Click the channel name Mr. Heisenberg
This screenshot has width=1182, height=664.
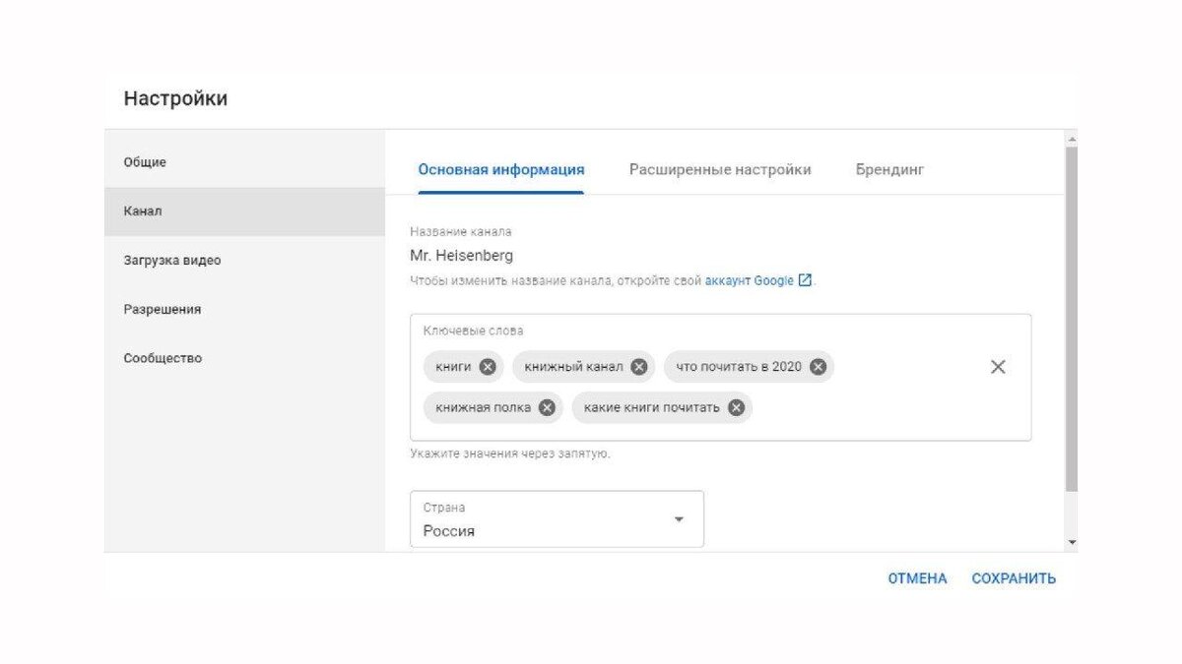(461, 256)
